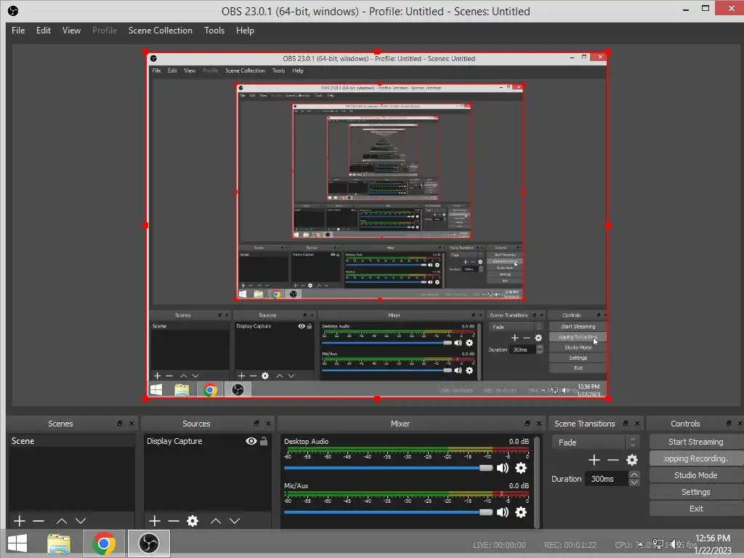Close the Scenes panel
744x558 pixels.
[x=132, y=424]
